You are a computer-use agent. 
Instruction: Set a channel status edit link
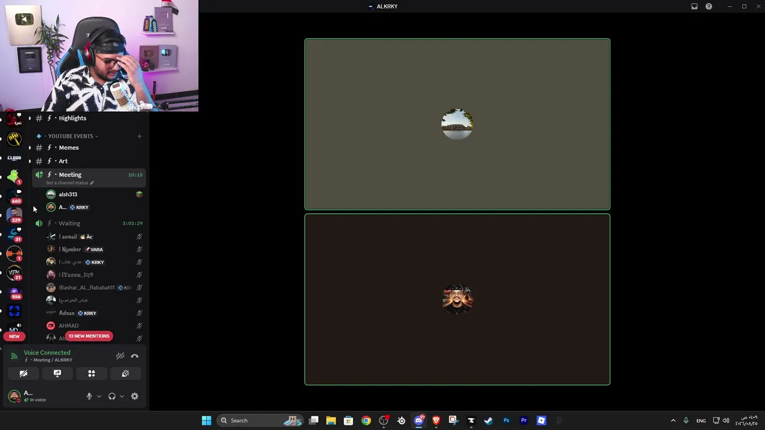pyautogui.click(x=70, y=183)
